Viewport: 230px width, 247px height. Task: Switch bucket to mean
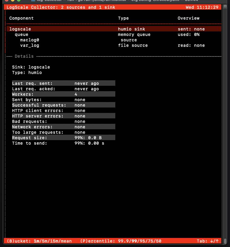click(x=66, y=241)
